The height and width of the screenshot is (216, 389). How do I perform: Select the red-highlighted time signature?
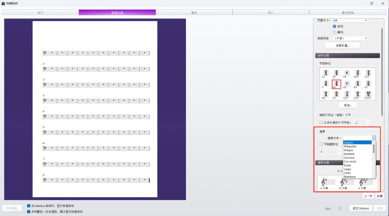click(x=336, y=84)
